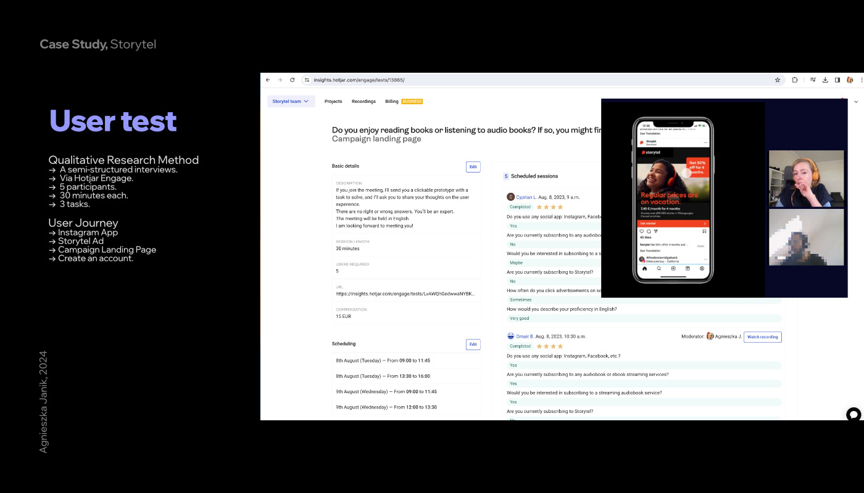Click Cyprian L. 'Completed' status tag
The image size is (864, 493).
pyautogui.click(x=520, y=207)
